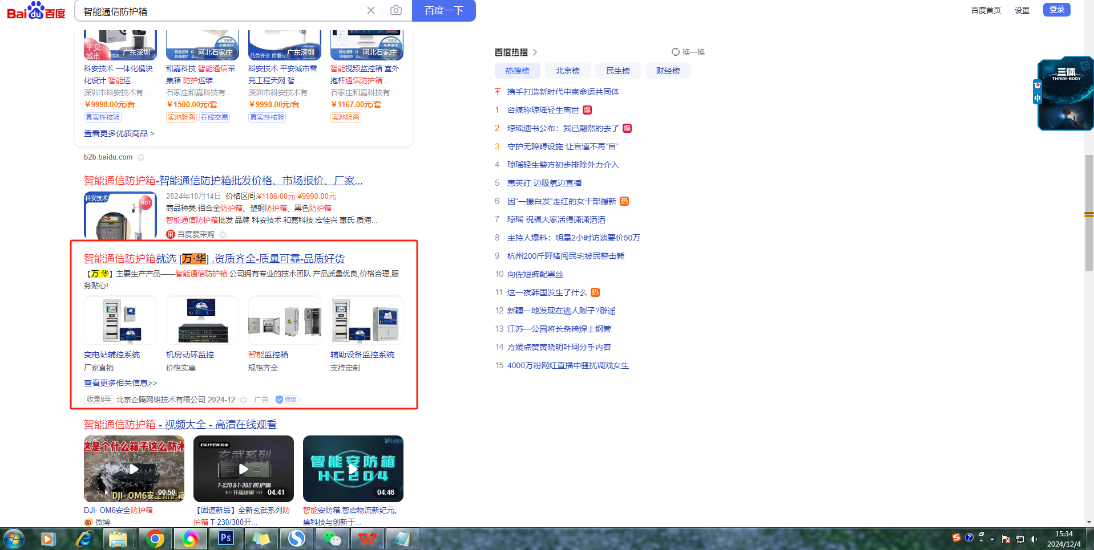The width and height of the screenshot is (1094, 550).
Task: Click the 登录 login button
Action: point(1057,10)
